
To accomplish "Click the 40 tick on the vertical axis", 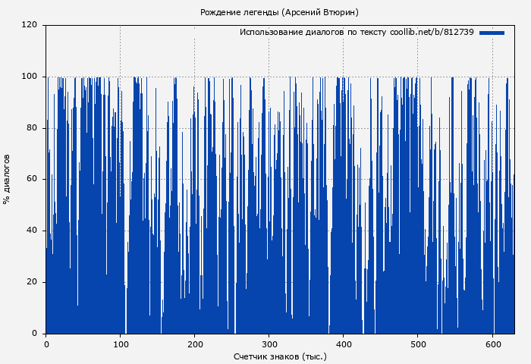I will pyautogui.click(x=32, y=231).
